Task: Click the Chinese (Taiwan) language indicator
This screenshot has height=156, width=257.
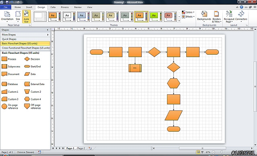Action: pyautogui.click(x=25, y=152)
